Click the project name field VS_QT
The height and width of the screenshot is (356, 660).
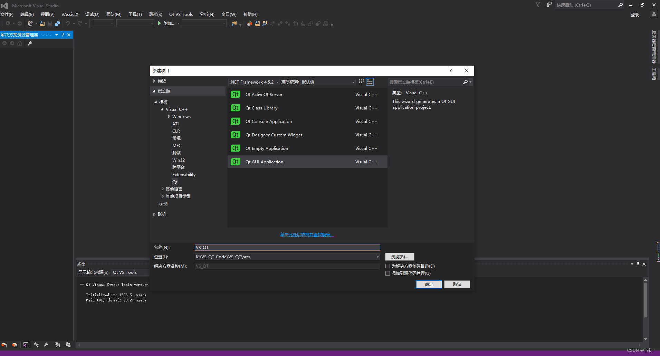[287, 248]
